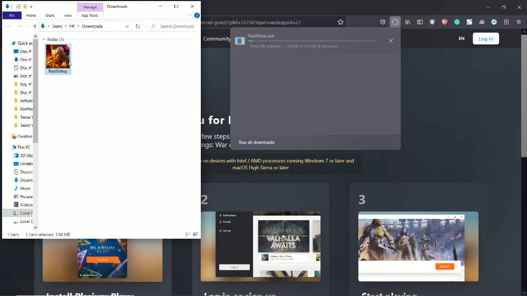Select the App Tools ribbon tab
Viewport: 527px width, 296px height.
[90, 15]
